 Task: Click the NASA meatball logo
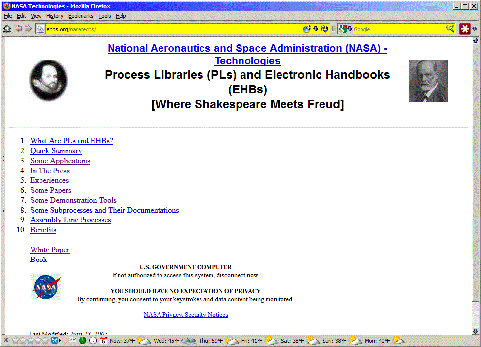(46, 287)
